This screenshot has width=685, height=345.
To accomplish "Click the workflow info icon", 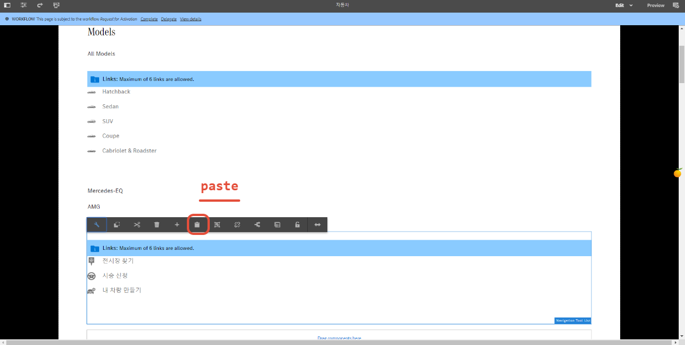I will pos(7,19).
